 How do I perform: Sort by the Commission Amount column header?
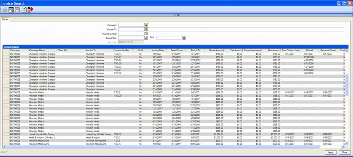click(252, 50)
